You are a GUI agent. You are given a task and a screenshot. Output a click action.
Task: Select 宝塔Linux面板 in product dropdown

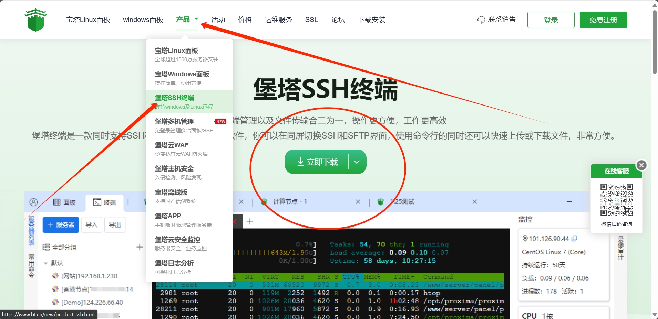pyautogui.click(x=189, y=54)
